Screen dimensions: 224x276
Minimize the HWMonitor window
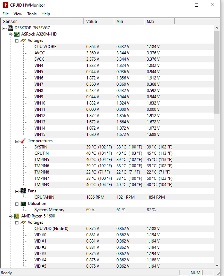click(x=181, y=5)
